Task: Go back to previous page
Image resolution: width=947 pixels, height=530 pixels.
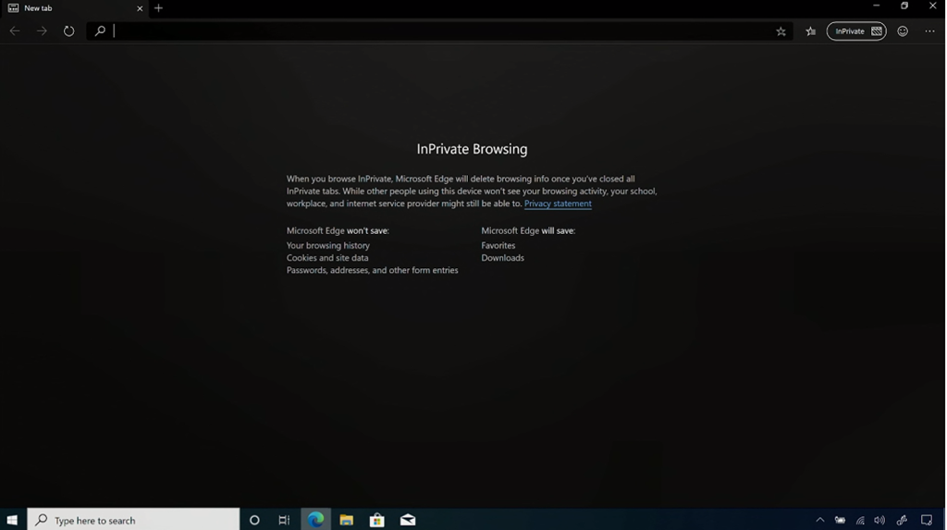Action: 15,31
